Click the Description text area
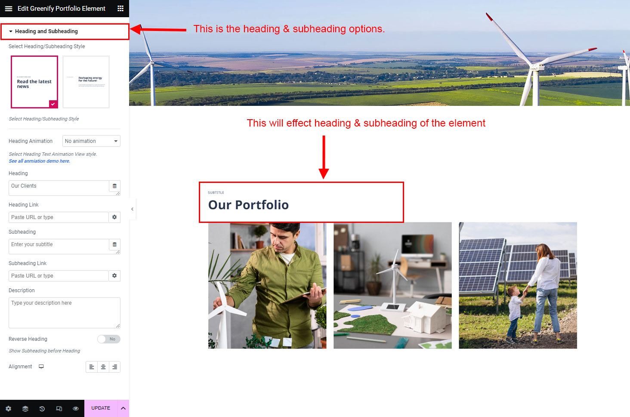 64,313
